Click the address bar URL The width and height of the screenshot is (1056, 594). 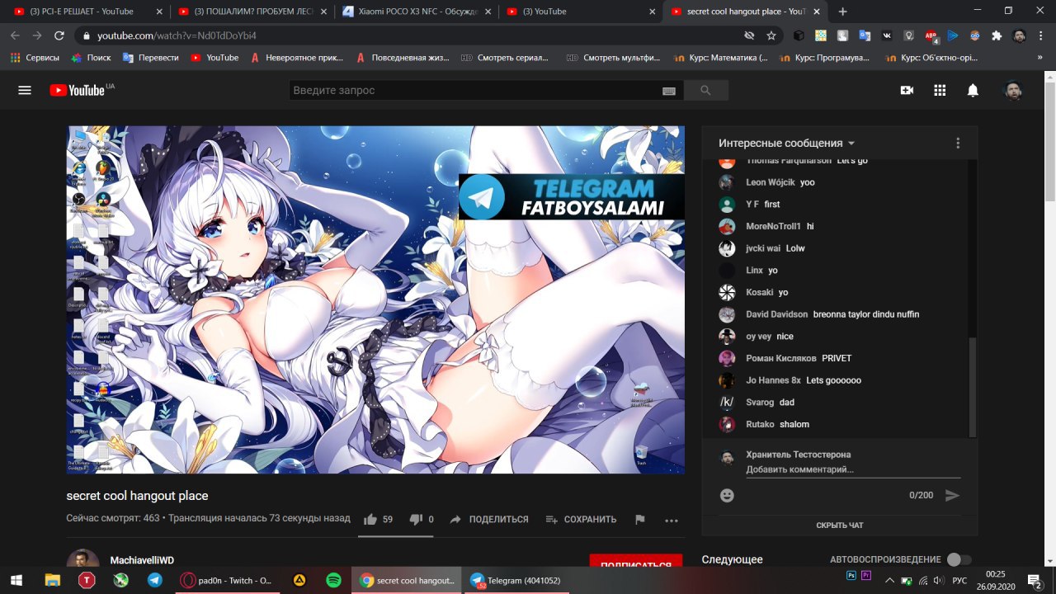click(177, 35)
